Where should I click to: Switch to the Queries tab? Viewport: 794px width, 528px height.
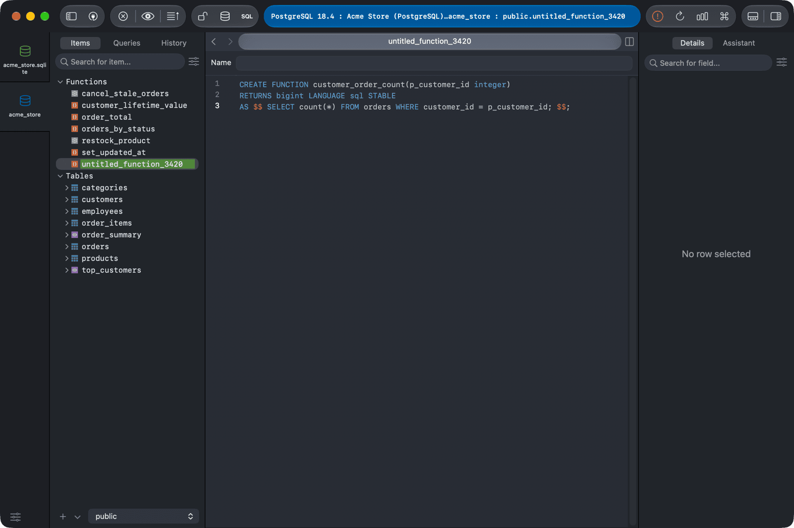pyautogui.click(x=127, y=43)
